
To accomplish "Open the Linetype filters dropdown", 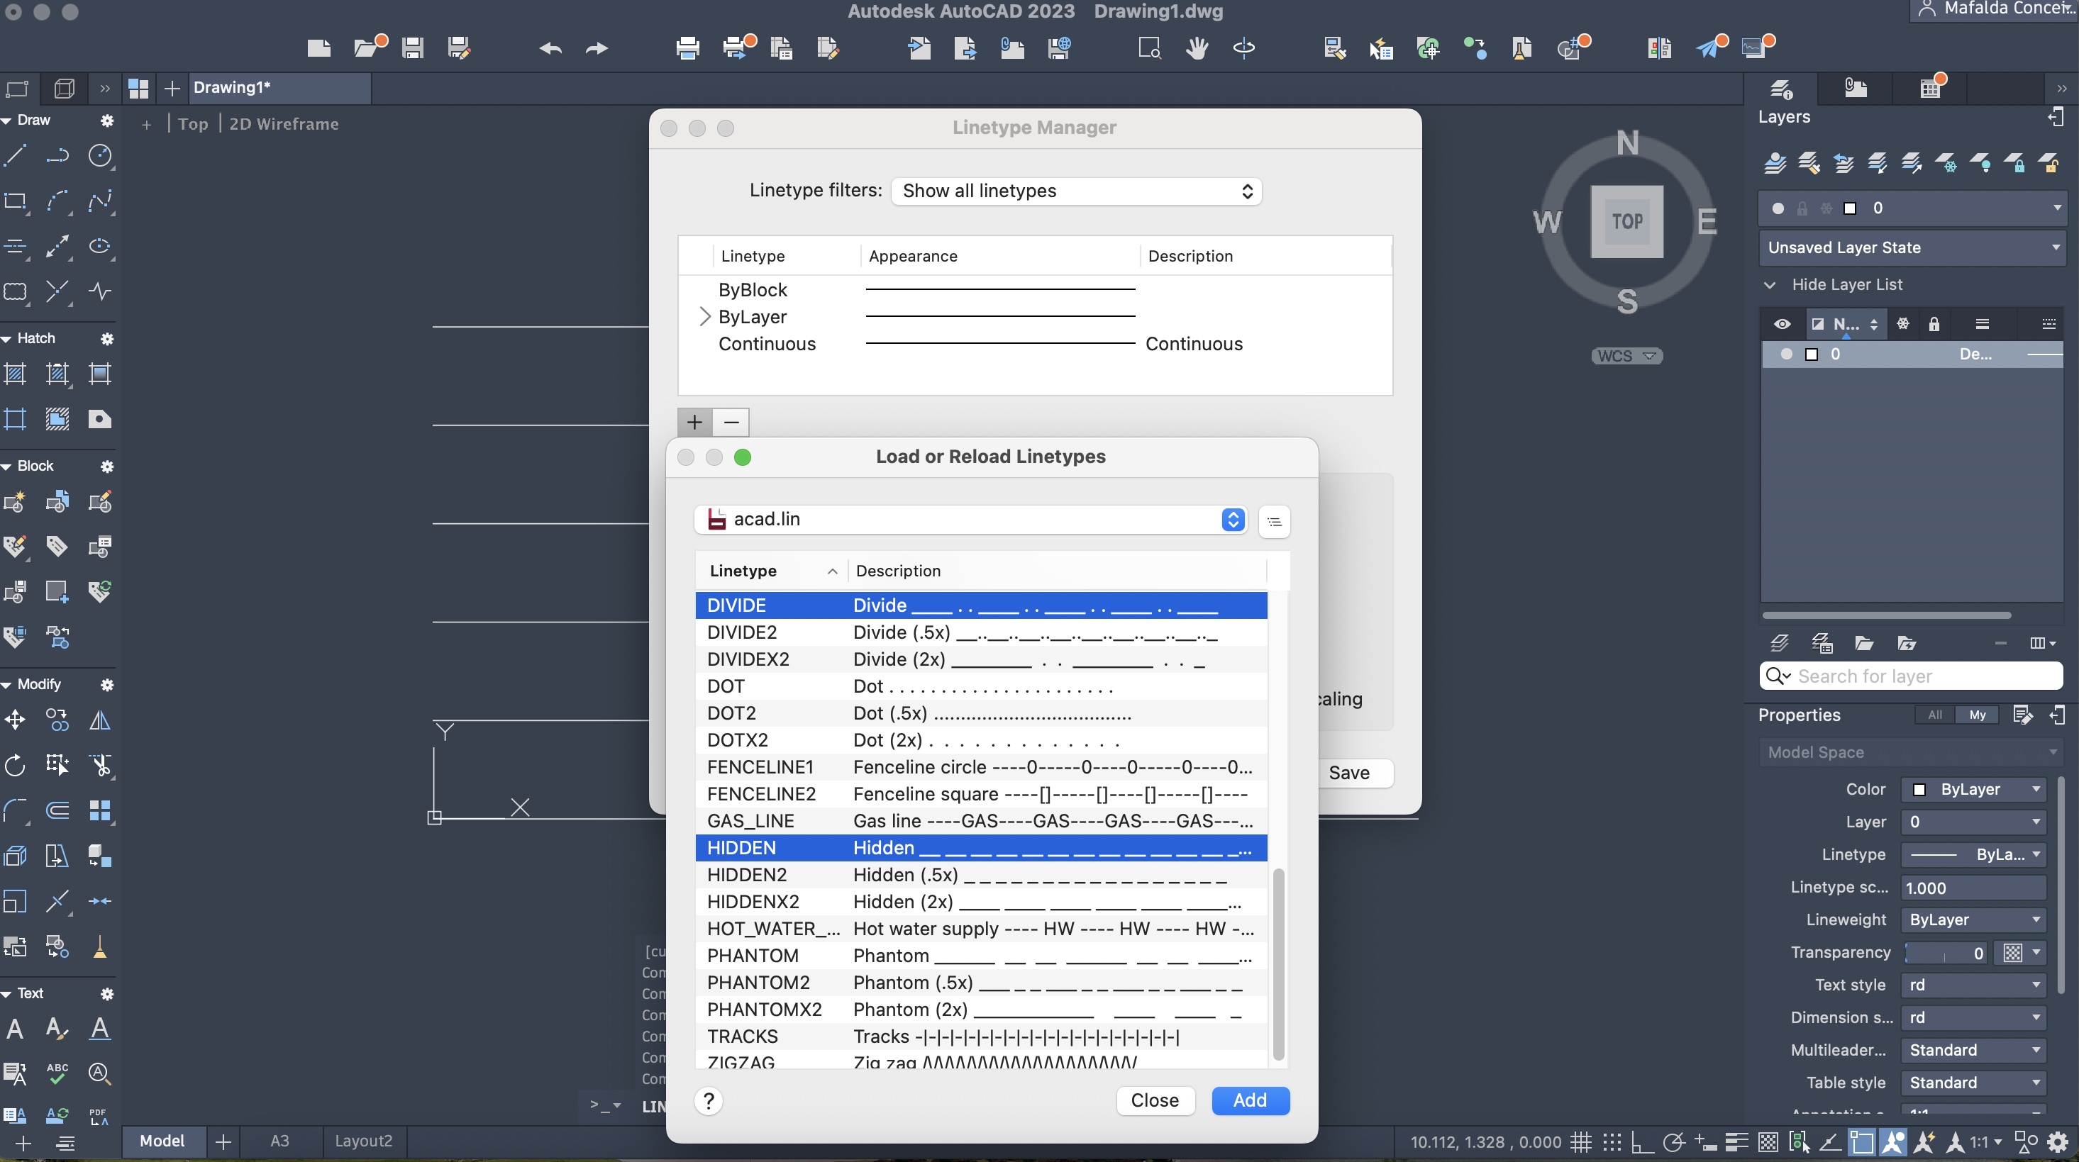I will coord(1076,191).
